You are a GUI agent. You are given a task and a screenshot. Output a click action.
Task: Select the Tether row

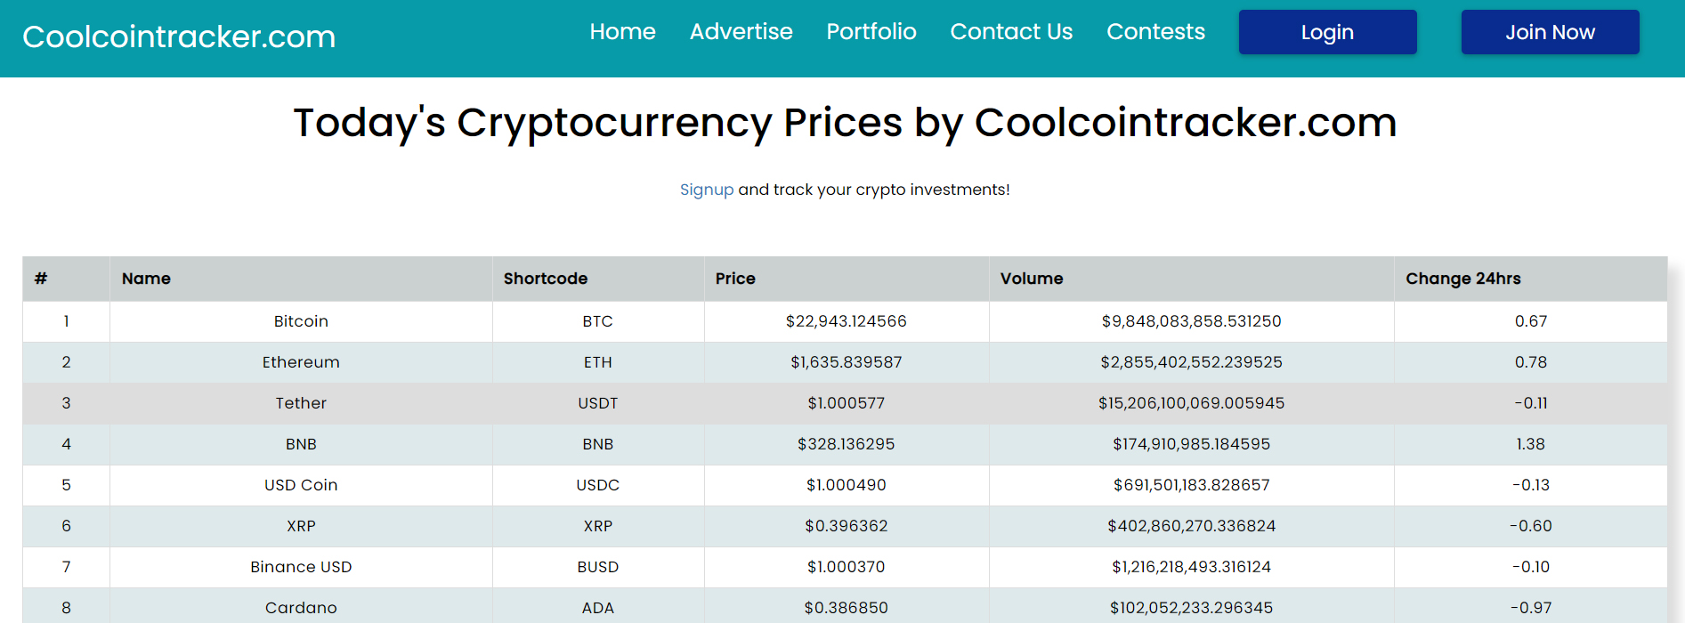pyautogui.click(x=301, y=403)
